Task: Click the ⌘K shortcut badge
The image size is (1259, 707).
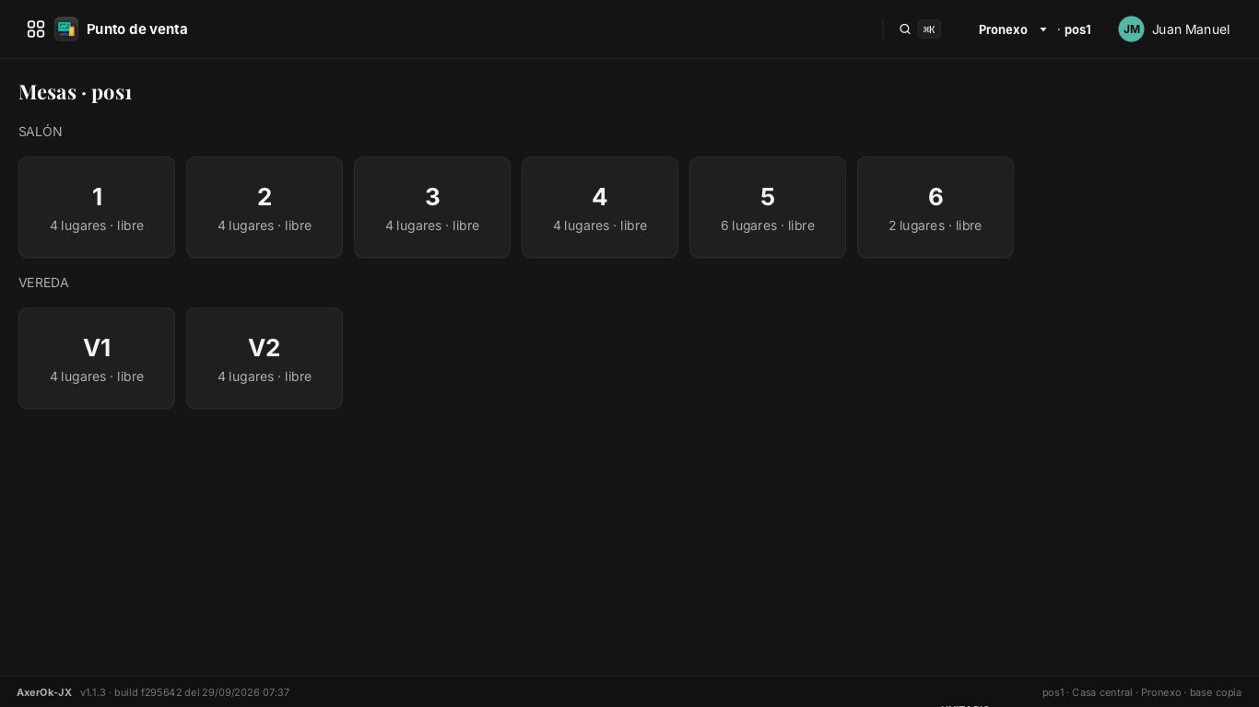Action: coord(929,29)
